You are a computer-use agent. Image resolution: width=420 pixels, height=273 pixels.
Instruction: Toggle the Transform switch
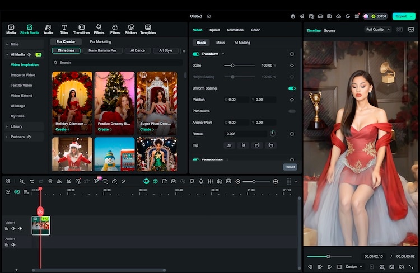coord(196,54)
